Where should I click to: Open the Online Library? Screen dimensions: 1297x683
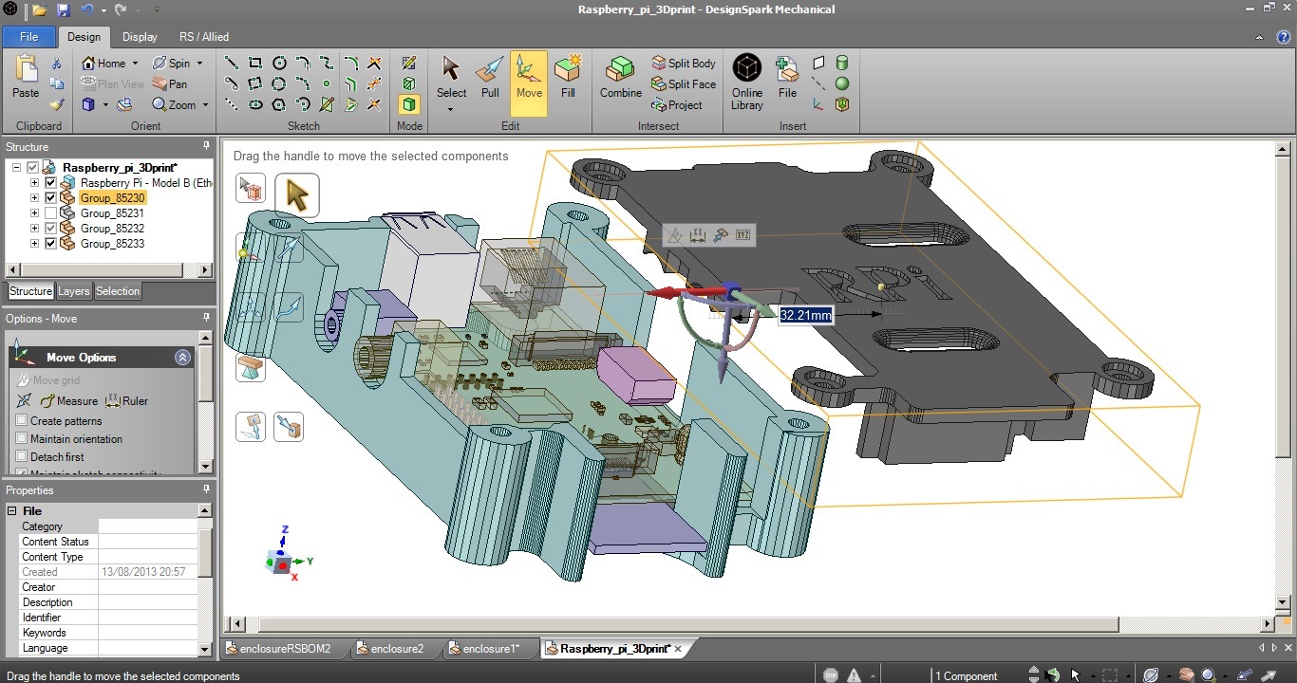point(746,82)
